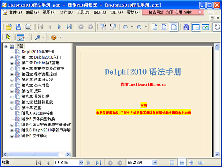Open the help button dropdown arrow
Screen dimensions: 222x167
[60, 37]
